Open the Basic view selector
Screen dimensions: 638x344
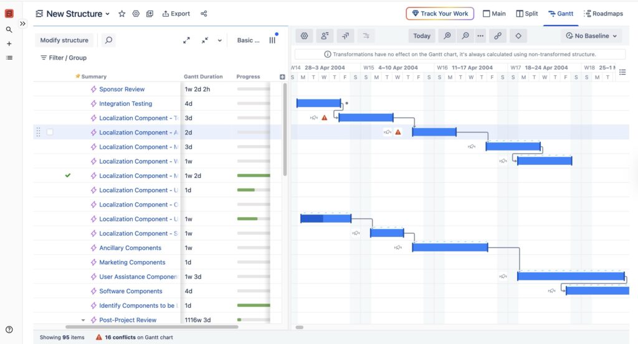(248, 40)
